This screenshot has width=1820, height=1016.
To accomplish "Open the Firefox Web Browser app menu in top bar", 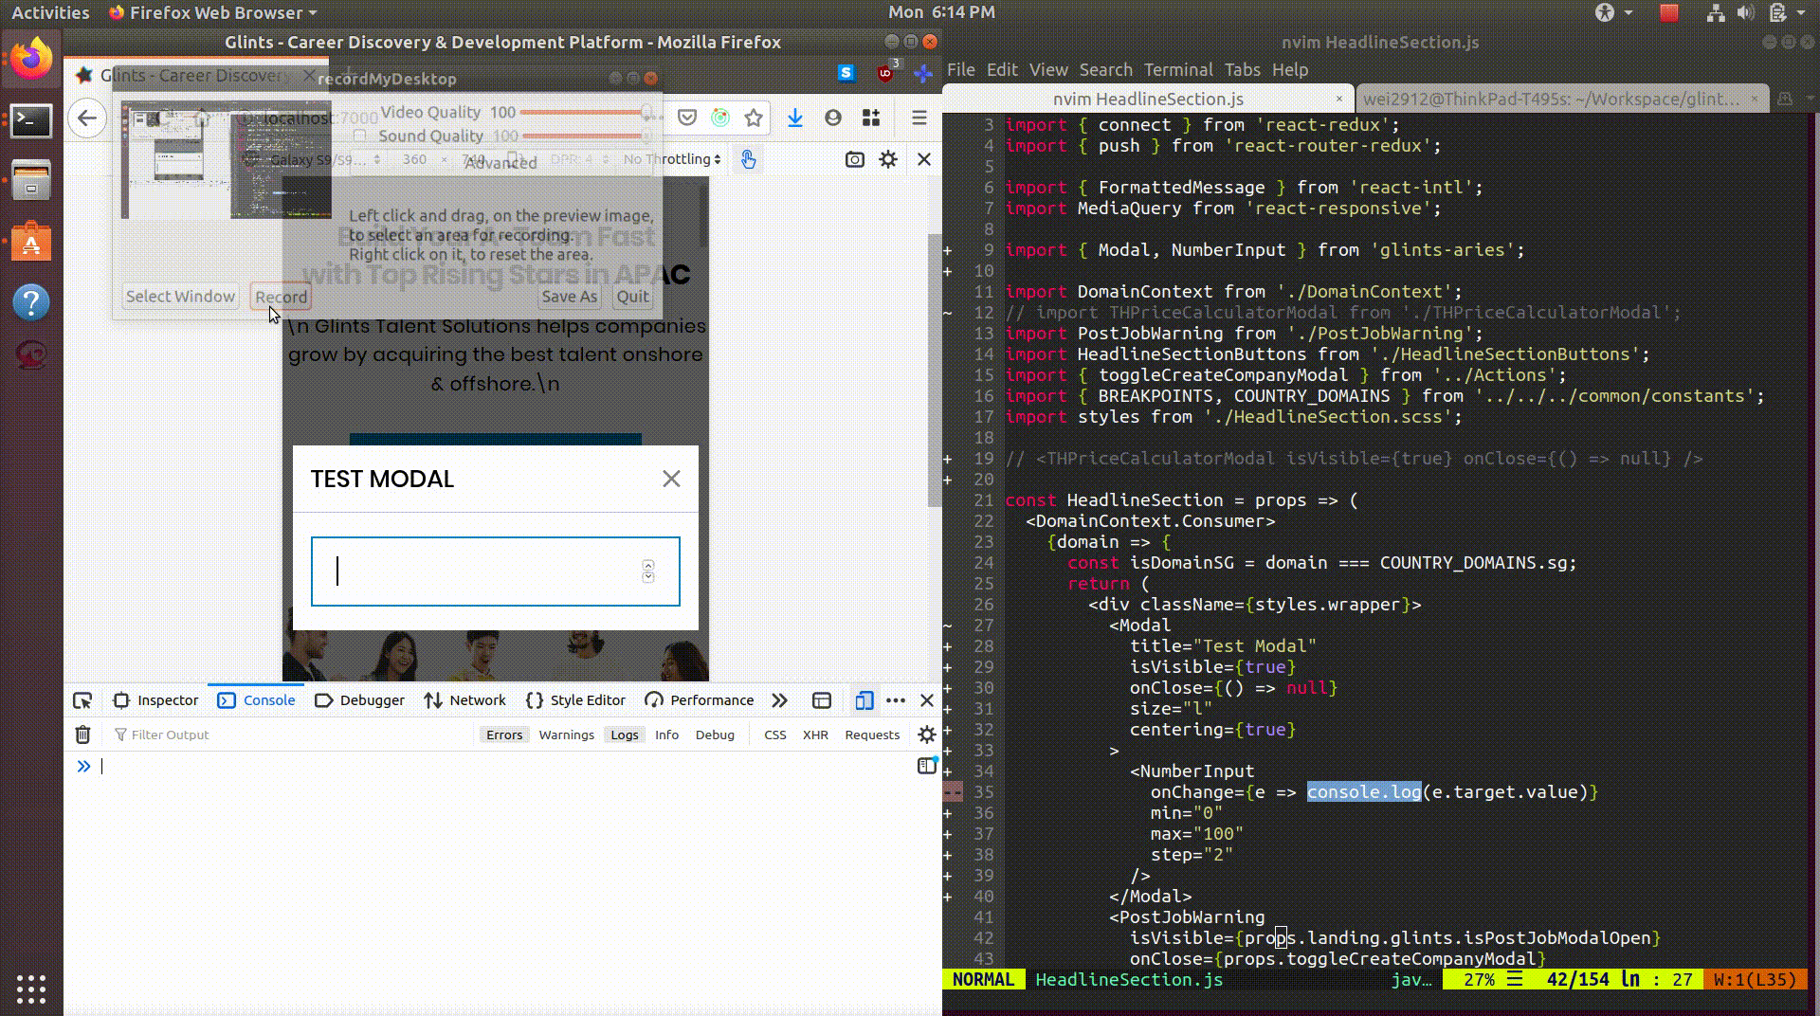I will 212,12.
